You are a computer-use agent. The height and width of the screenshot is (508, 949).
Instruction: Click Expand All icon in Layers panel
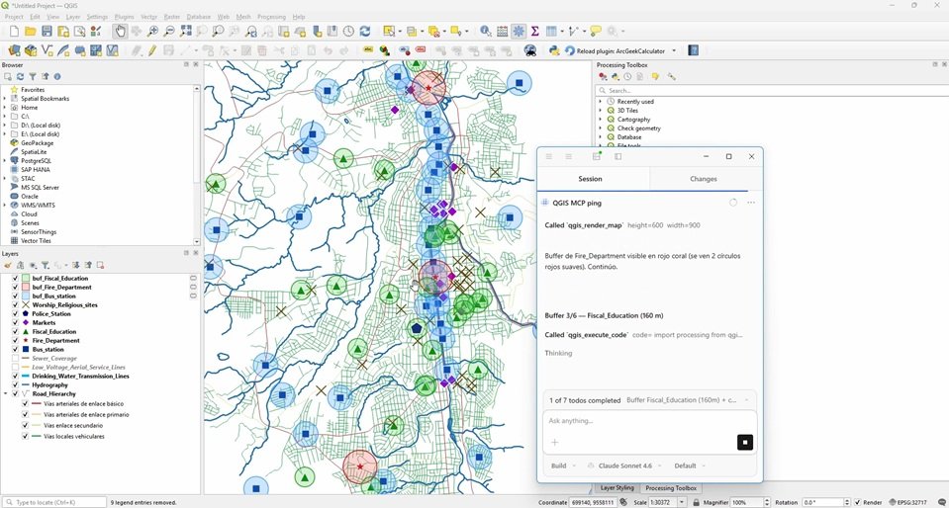[76, 265]
